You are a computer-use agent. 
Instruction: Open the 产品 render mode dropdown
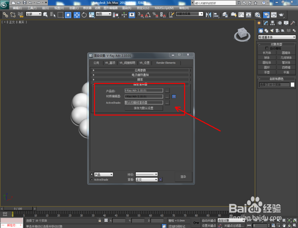coord(103,174)
